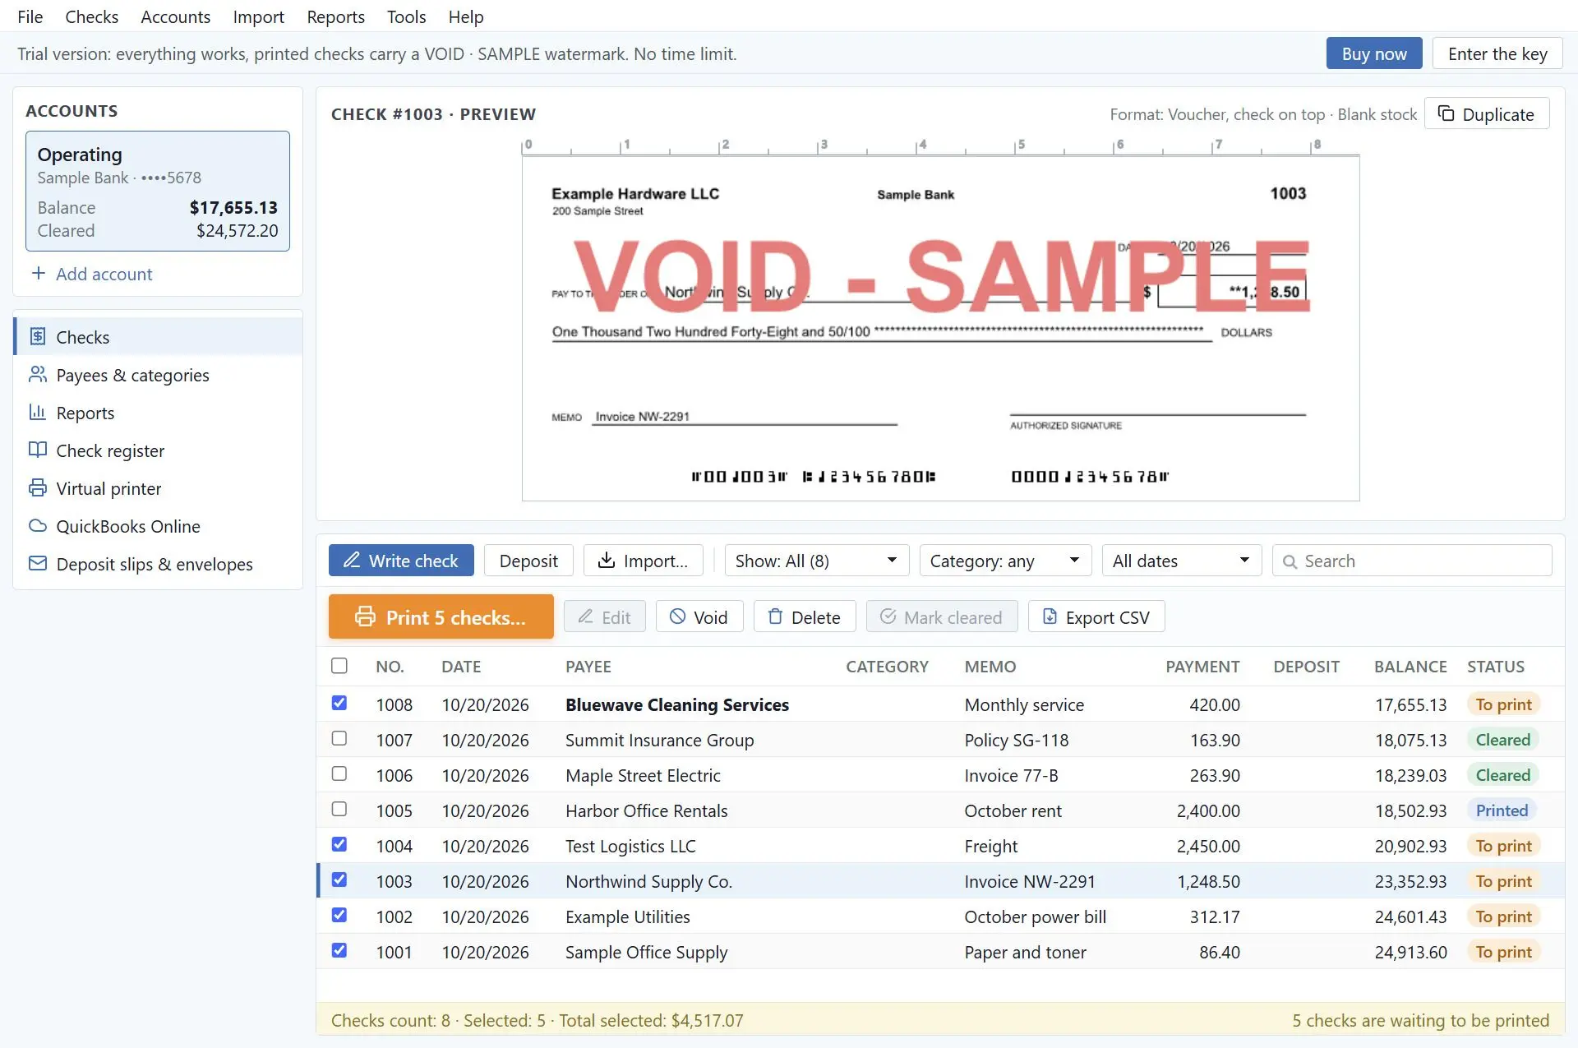Image resolution: width=1578 pixels, height=1048 pixels.
Task: Click the Import menu
Action: tap(258, 16)
